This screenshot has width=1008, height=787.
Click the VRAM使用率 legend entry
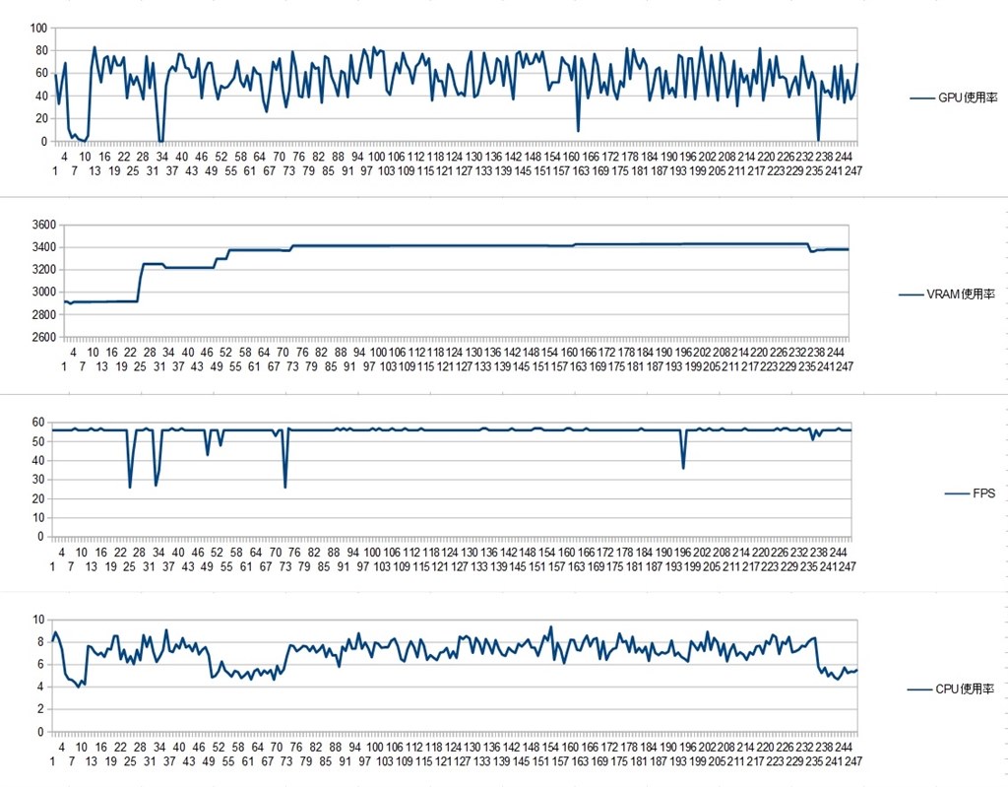pos(947,295)
